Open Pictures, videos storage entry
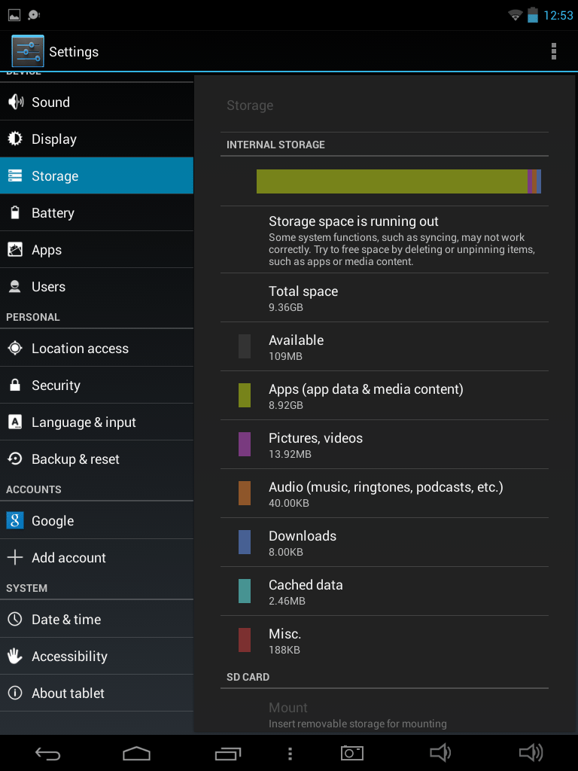Viewport: 578px width, 771px height. point(384,444)
